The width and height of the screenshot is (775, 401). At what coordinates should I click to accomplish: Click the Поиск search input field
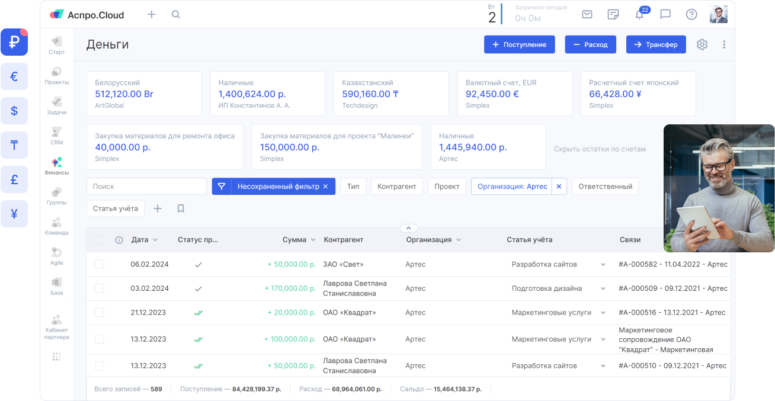click(146, 186)
